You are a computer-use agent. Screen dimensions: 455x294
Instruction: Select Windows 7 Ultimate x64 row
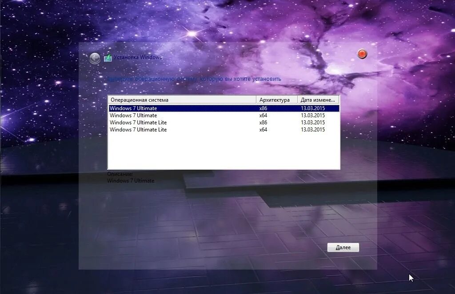[x=224, y=115]
